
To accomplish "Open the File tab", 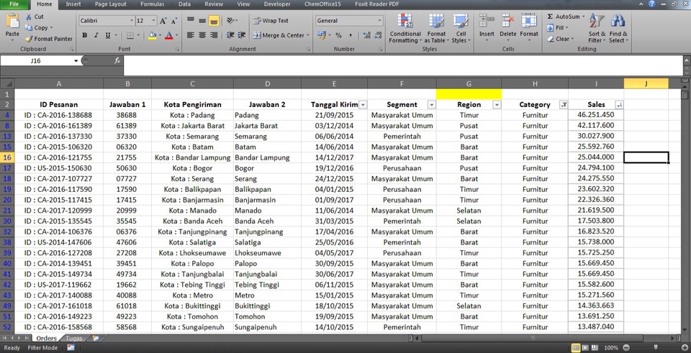I will tap(14, 4).
